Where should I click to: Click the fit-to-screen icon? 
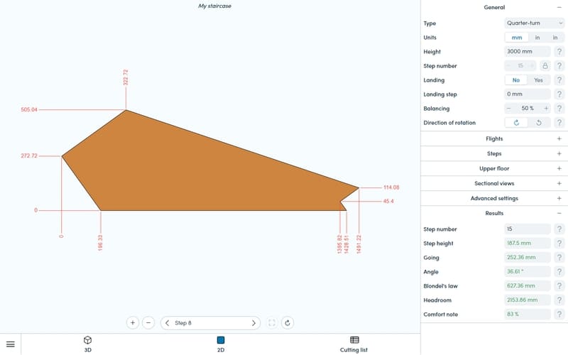tap(272, 323)
